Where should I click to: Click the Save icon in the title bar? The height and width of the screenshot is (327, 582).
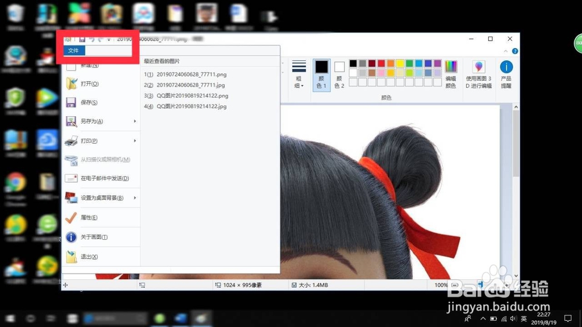82,39
